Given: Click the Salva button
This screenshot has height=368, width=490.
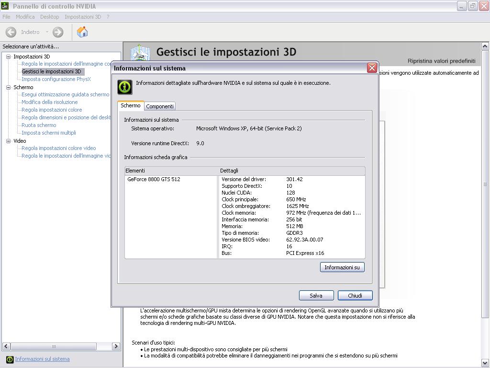Looking at the screenshot, I should coord(316,295).
